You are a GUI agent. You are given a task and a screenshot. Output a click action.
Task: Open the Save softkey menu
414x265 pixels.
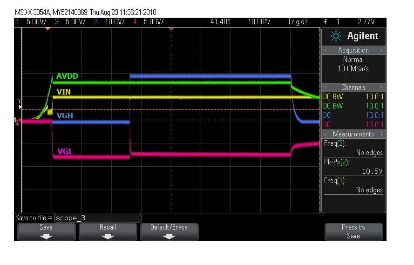click(x=47, y=232)
